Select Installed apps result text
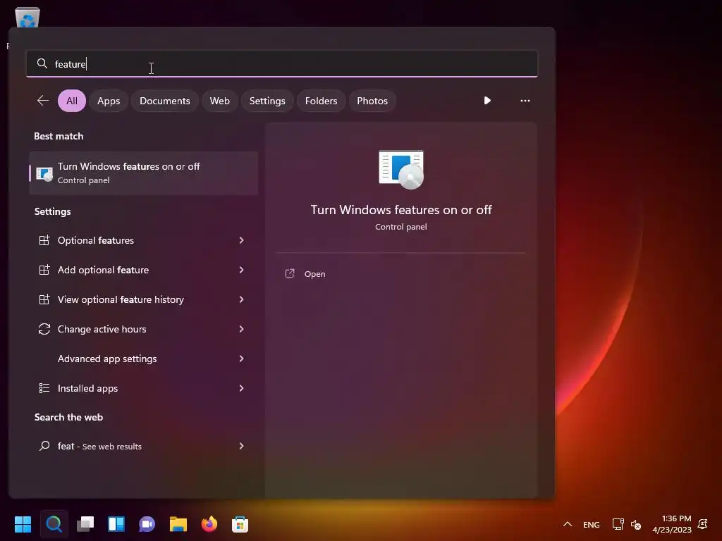The image size is (722, 541). pyautogui.click(x=87, y=388)
